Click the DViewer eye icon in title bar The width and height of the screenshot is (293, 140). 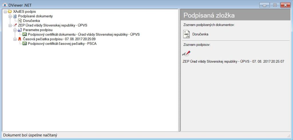(5, 5)
